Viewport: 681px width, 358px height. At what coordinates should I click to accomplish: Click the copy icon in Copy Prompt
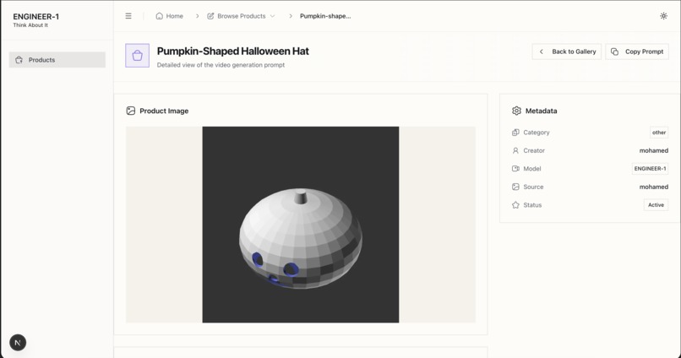coord(614,52)
